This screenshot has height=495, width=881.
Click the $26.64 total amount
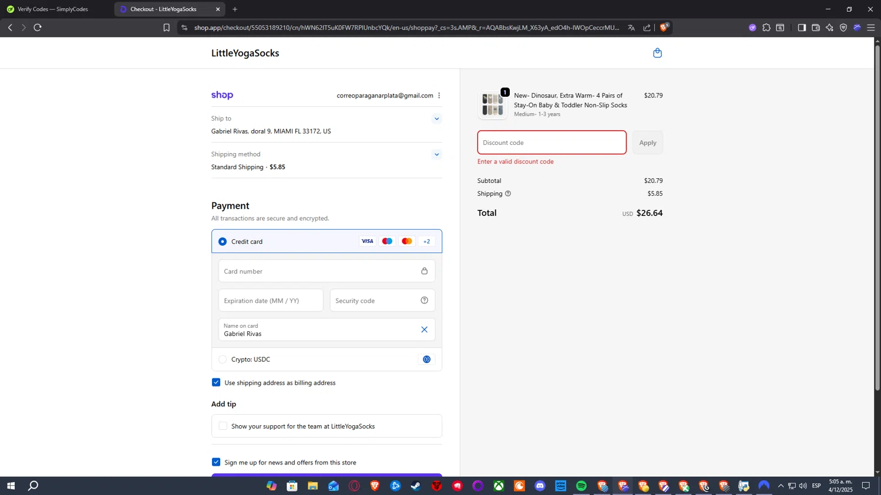[x=650, y=213]
